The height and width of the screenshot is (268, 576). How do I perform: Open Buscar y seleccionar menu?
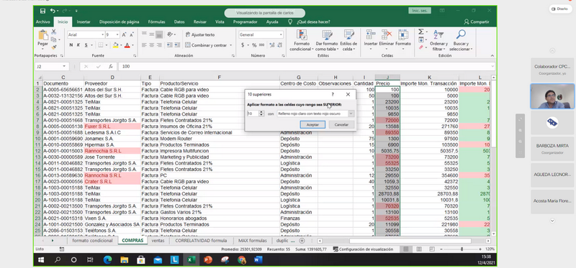click(461, 41)
